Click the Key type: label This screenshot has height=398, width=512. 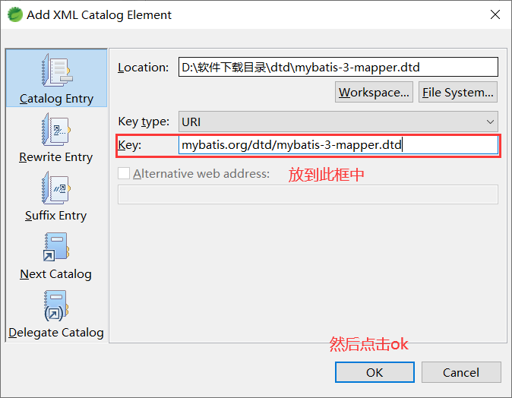144,122
